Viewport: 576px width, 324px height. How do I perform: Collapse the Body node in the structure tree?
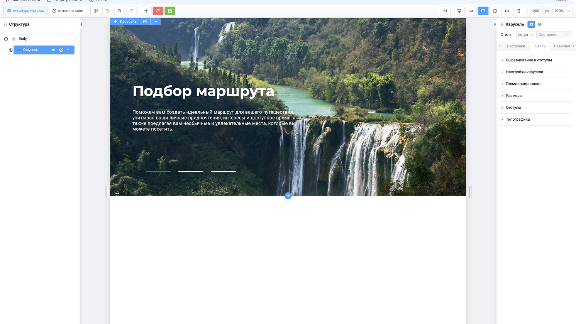(x=6, y=39)
